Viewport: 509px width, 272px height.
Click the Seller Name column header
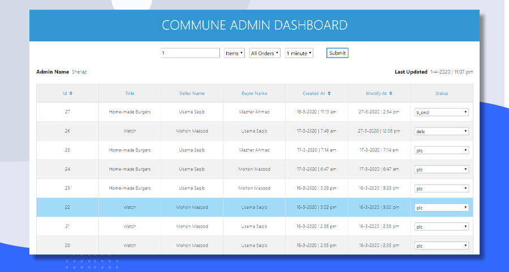tap(192, 94)
